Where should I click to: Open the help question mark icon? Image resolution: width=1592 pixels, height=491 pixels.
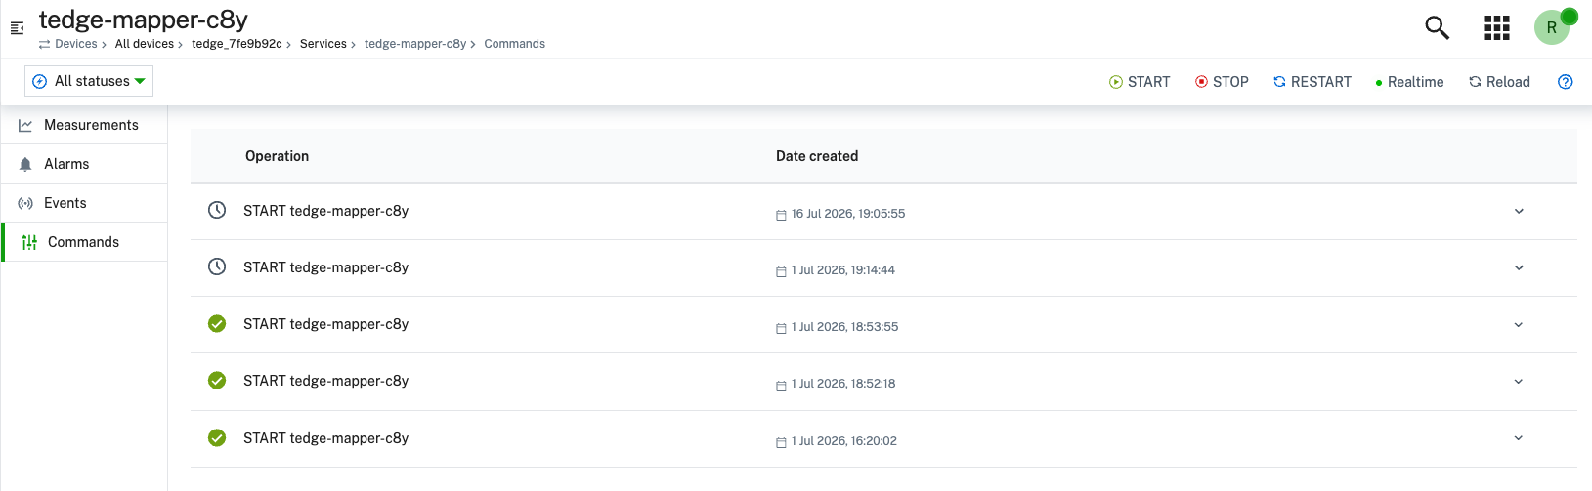tap(1566, 82)
